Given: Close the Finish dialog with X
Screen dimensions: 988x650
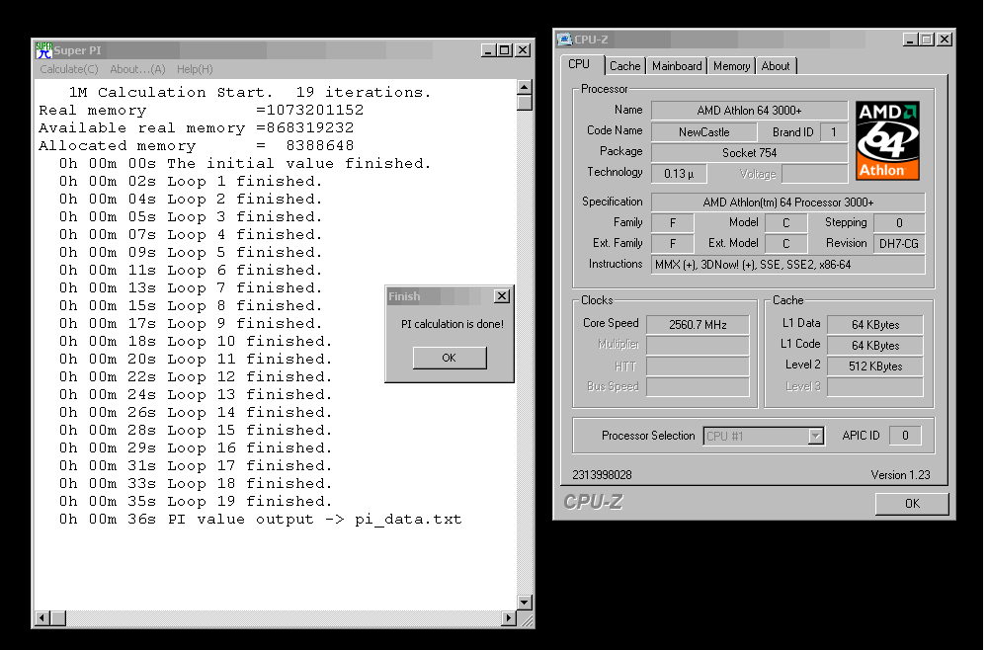Looking at the screenshot, I should [x=502, y=296].
